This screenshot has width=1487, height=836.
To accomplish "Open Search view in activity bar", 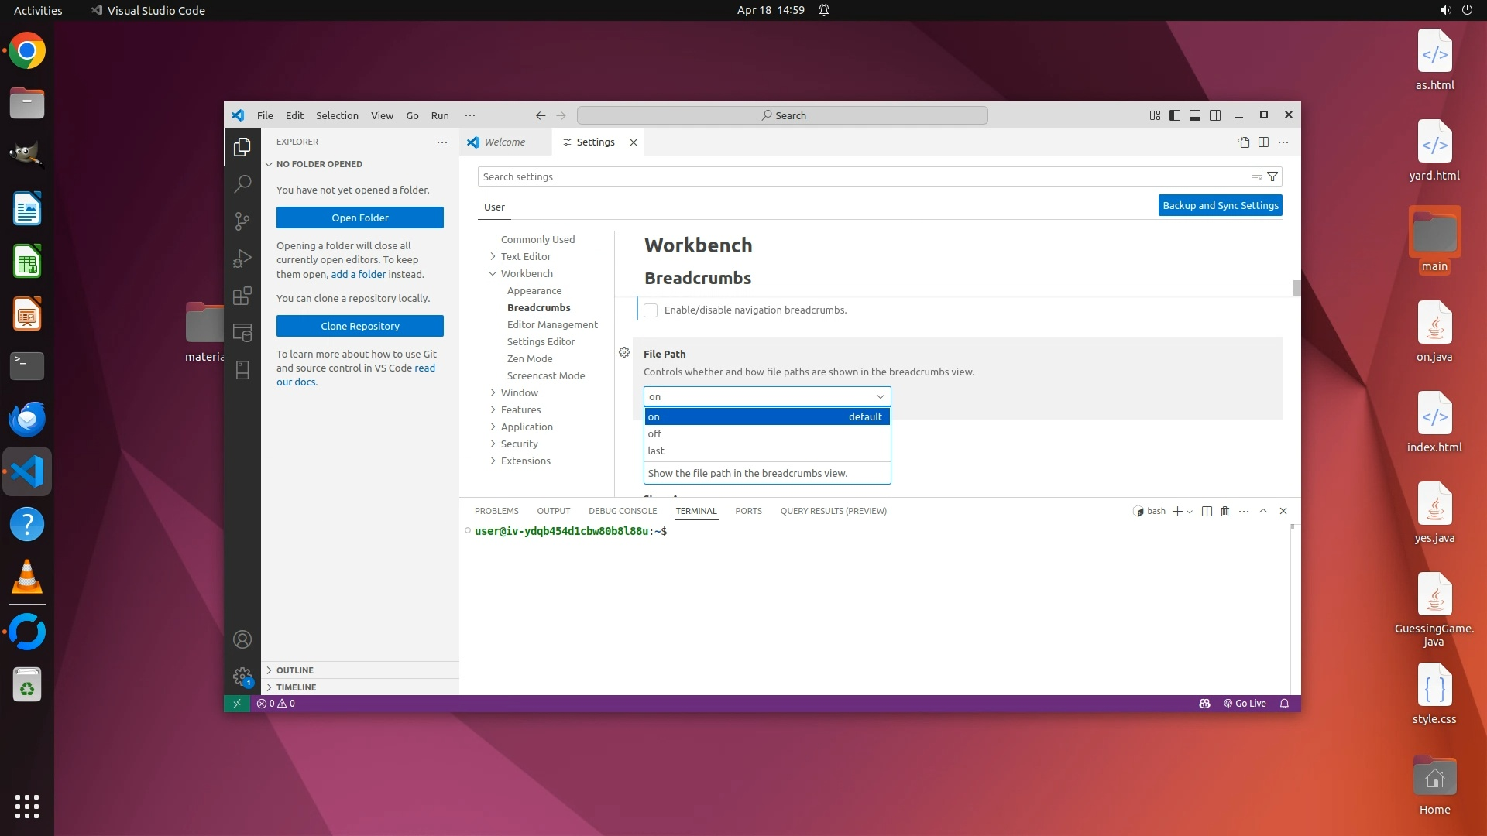I will [x=242, y=183].
